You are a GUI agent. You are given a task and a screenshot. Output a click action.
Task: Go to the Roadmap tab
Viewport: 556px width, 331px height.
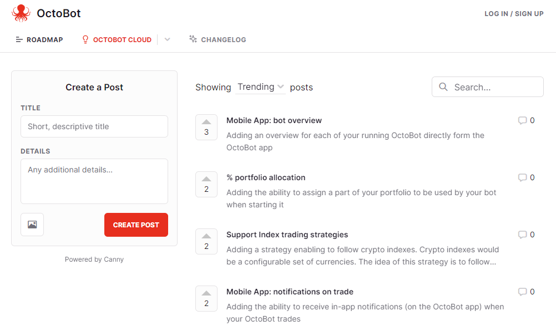[39, 40]
